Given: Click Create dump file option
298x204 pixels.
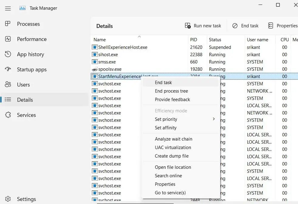Looking at the screenshot, I should click(x=172, y=156).
